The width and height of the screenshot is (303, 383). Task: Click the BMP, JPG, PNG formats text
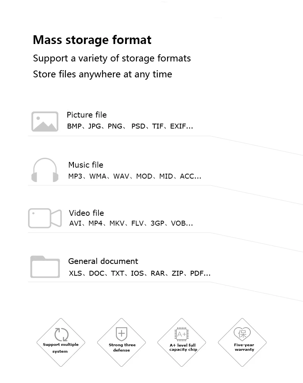click(130, 126)
